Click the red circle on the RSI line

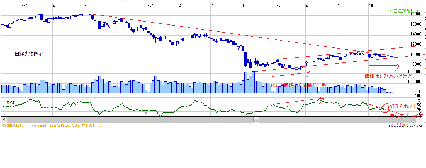click(383, 108)
